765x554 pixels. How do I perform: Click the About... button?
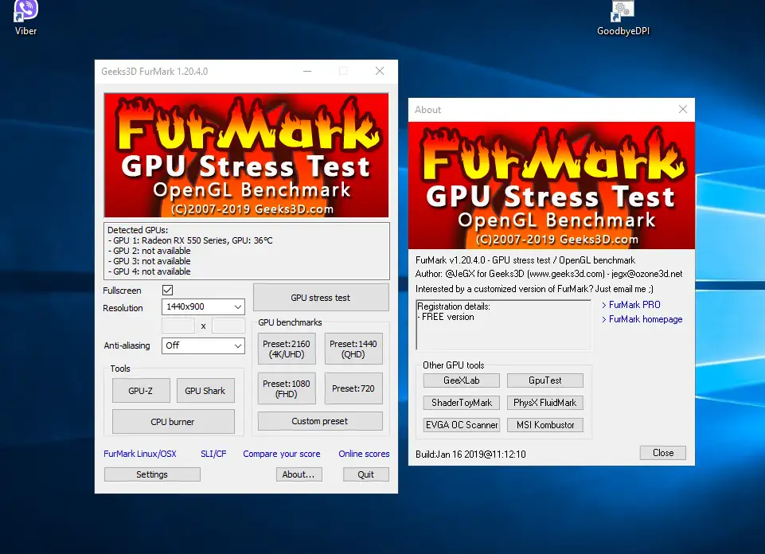click(x=299, y=474)
